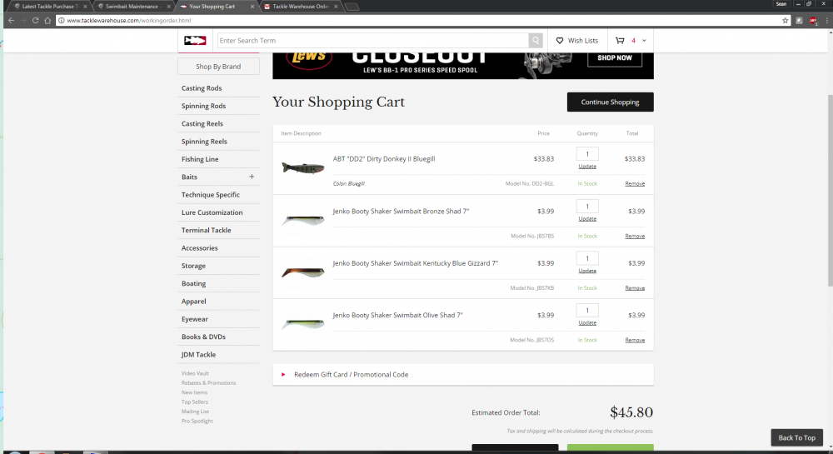Switch to Latest Tackle Purchase tab

[50, 7]
